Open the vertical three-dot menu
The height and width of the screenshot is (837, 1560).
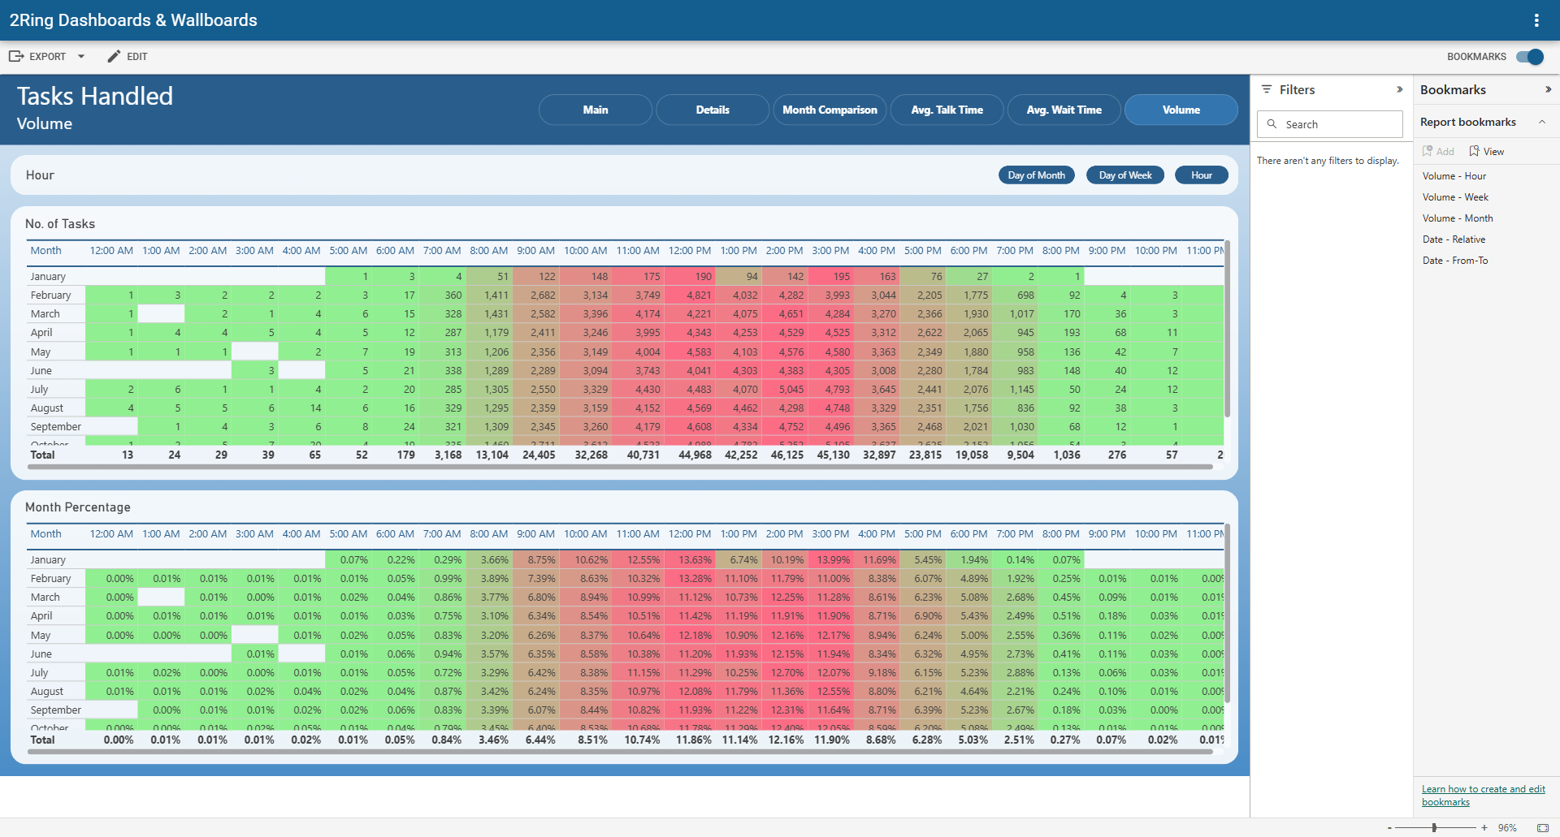coord(1536,20)
